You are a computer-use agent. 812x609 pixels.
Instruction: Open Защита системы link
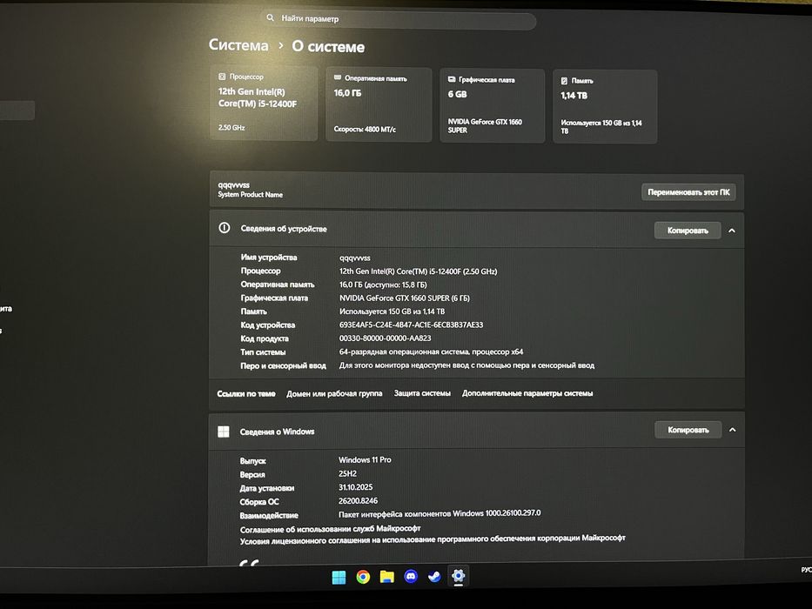point(422,393)
